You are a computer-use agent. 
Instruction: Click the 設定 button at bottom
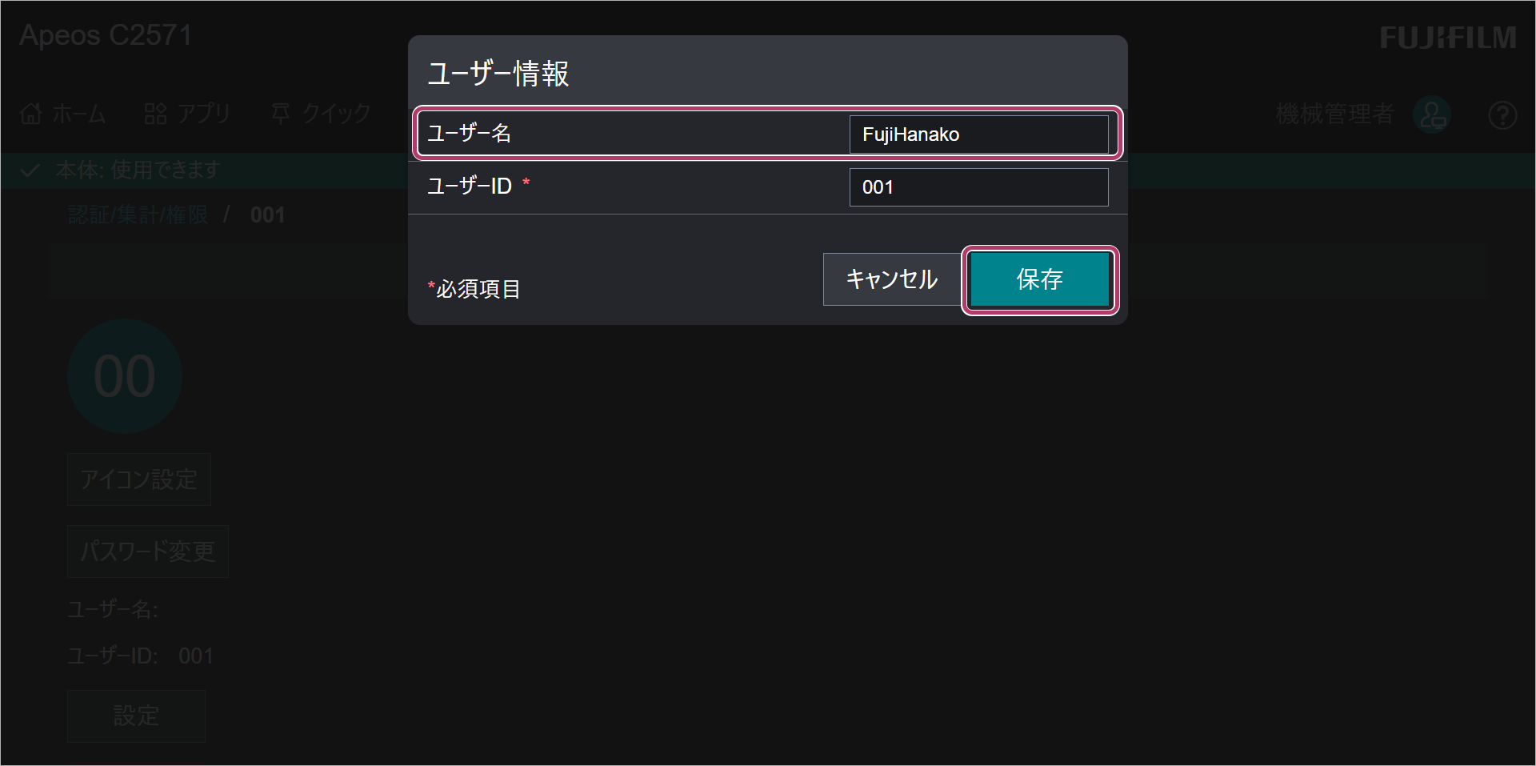(137, 716)
